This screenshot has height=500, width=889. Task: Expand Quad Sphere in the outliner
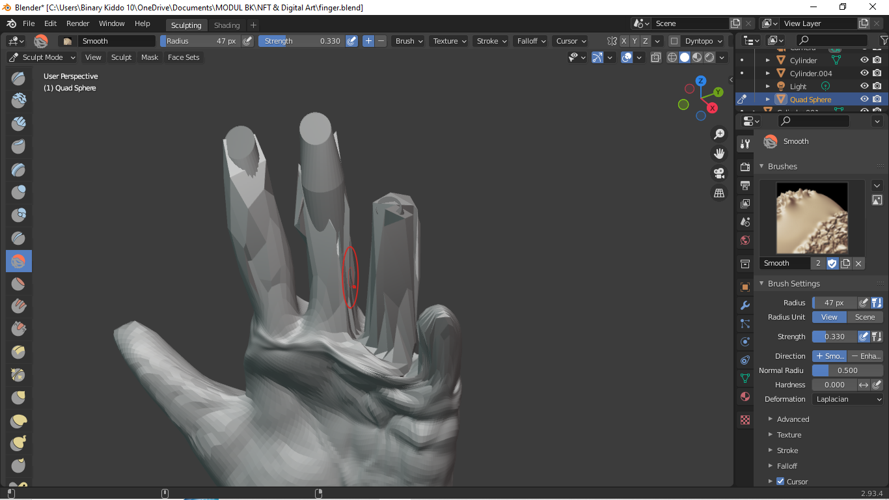[768, 100]
